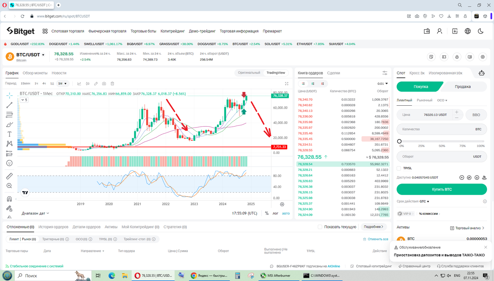Select the crosshair cursor tool in chart
The image size is (494, 281).
pyautogui.click(x=9, y=95)
